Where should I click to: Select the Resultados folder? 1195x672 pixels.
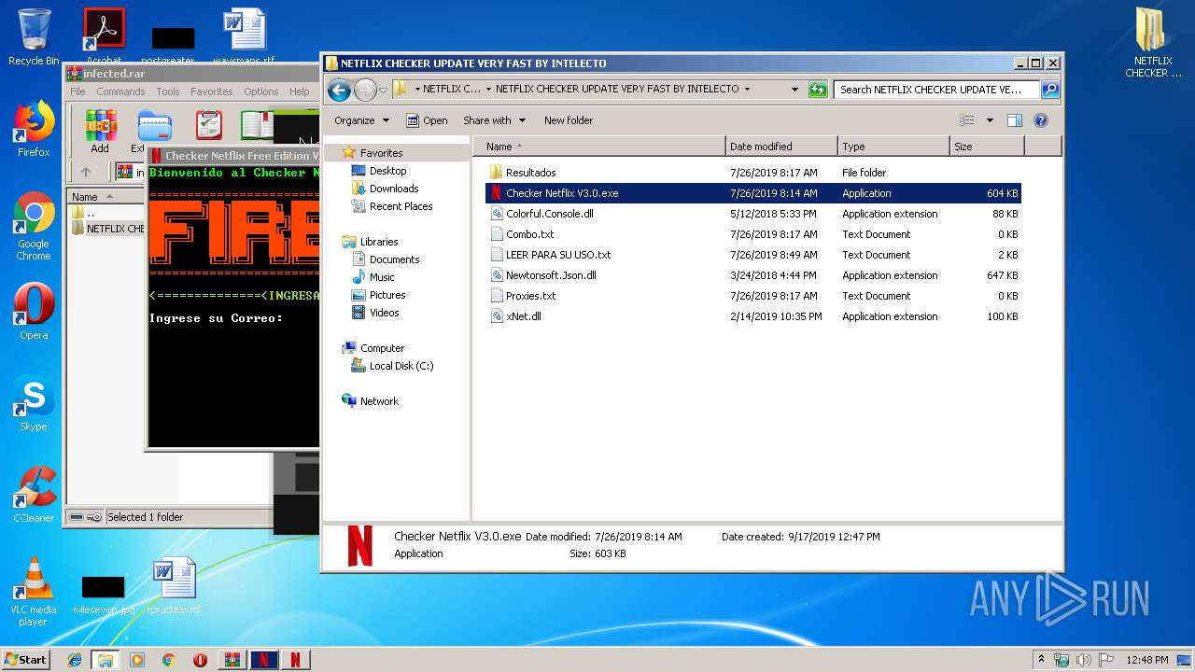click(754, 173)
